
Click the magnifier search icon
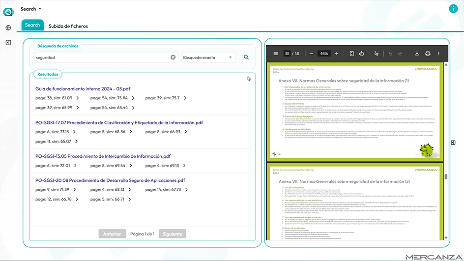pyautogui.click(x=246, y=58)
